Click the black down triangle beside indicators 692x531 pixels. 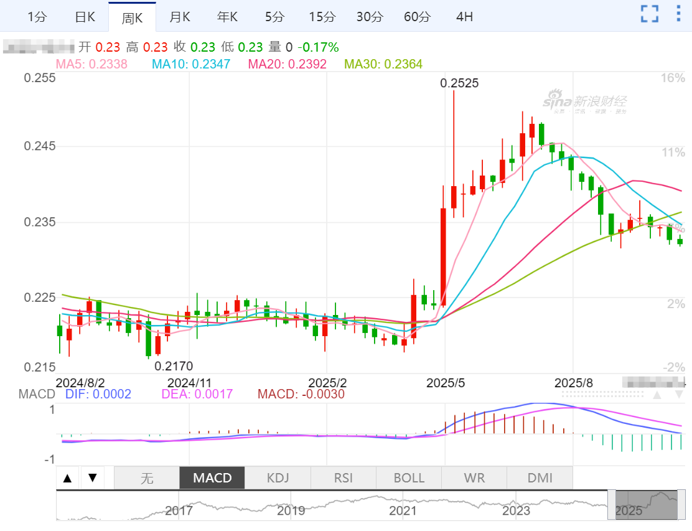click(92, 478)
